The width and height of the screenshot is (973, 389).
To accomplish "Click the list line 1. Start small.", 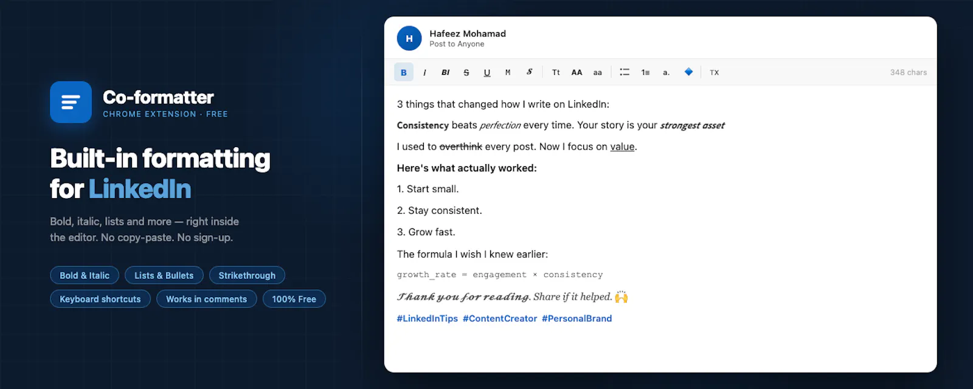I will click(428, 189).
